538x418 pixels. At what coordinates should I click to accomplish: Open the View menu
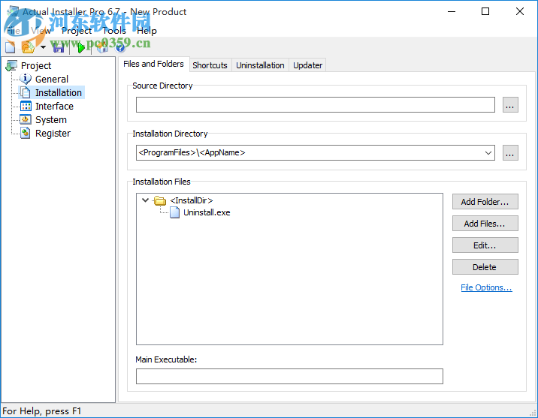coord(41,31)
